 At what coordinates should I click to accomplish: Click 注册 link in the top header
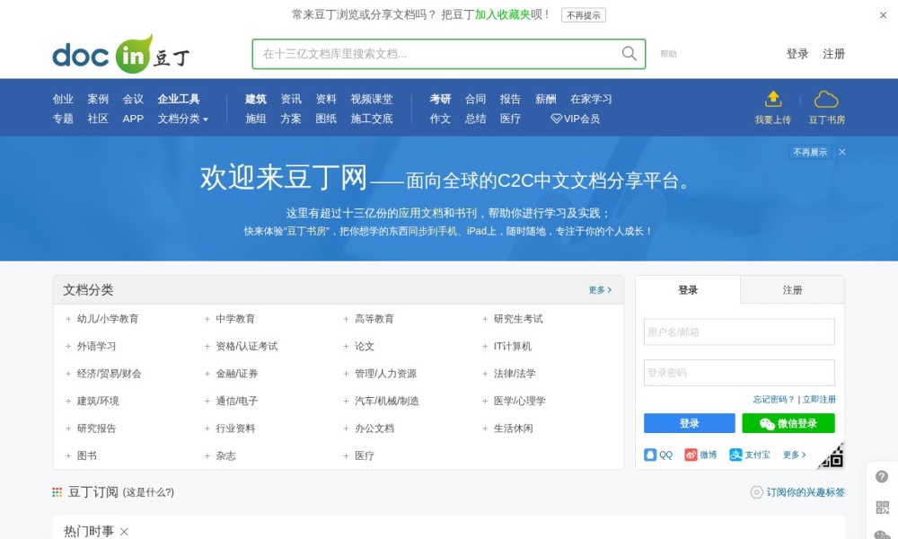(x=833, y=54)
